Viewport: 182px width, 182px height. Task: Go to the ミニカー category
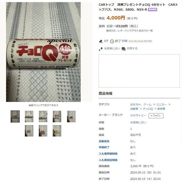coord(161,104)
